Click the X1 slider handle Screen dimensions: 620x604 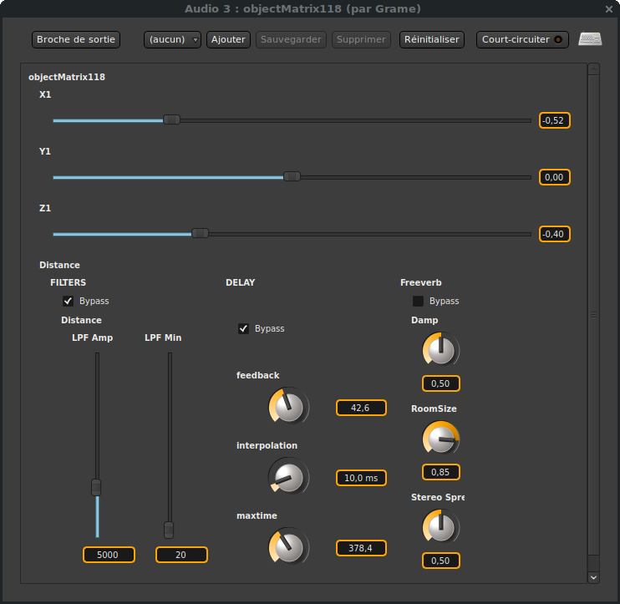[171, 120]
